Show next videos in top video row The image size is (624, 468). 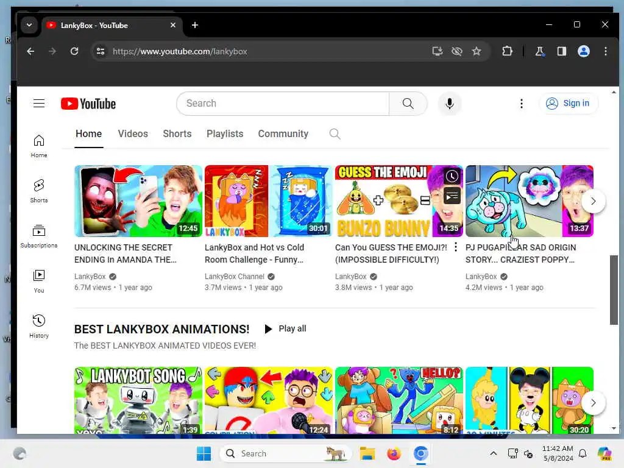click(x=593, y=201)
